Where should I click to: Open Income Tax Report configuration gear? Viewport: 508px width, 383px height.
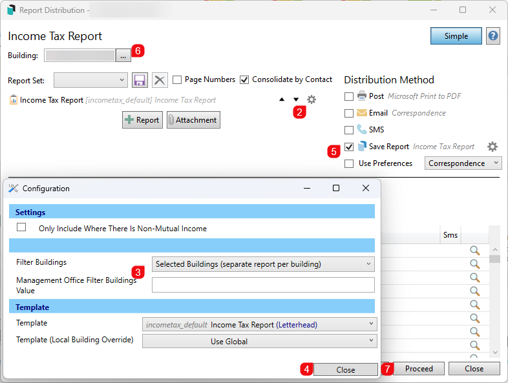click(312, 99)
